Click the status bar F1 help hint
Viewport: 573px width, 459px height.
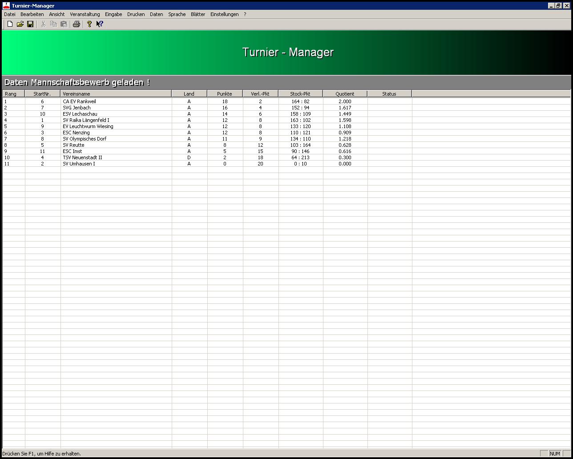42,454
